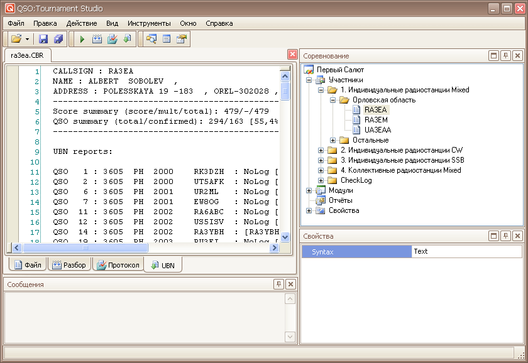Open the Инструменты menu
528x363 pixels.
[149, 23]
